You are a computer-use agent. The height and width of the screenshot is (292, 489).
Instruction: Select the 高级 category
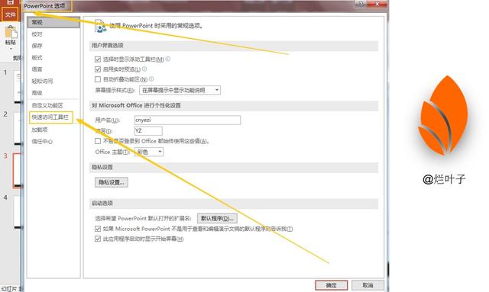[37, 93]
